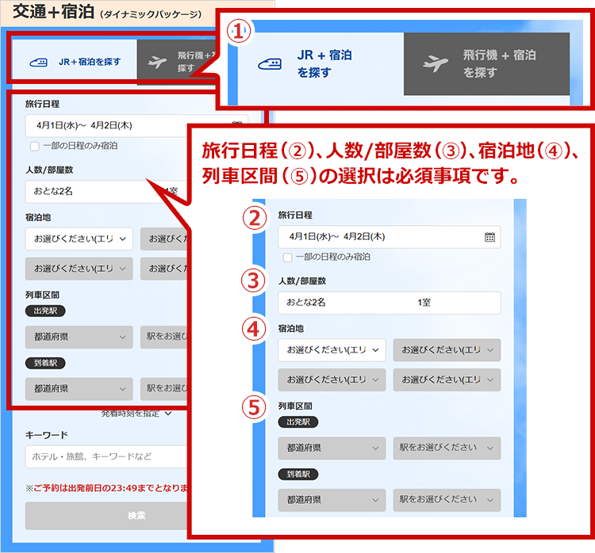The image size is (595, 553).
Task: Click the grey 検索 search button
Action: tap(106, 516)
